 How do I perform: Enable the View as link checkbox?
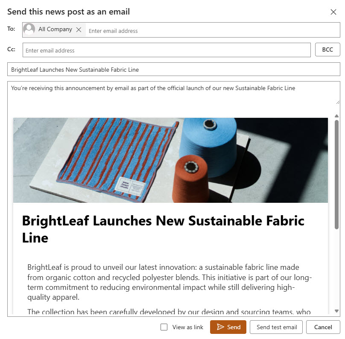tap(164, 327)
